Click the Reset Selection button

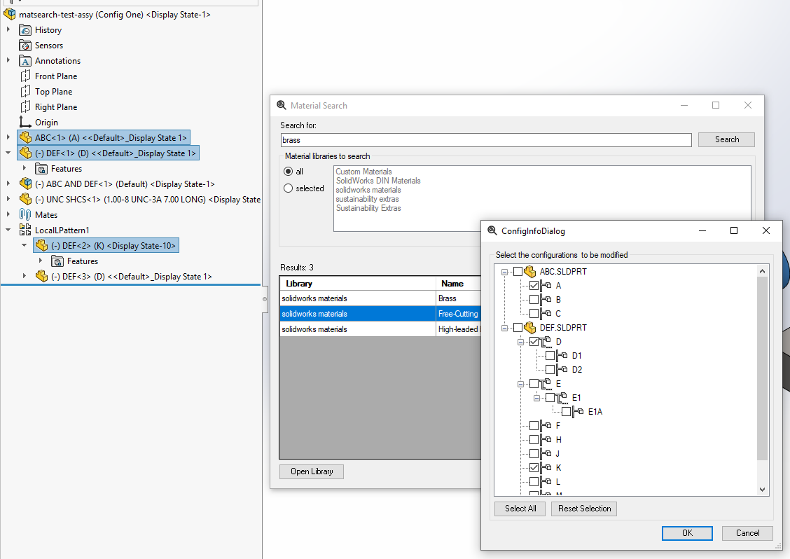584,509
